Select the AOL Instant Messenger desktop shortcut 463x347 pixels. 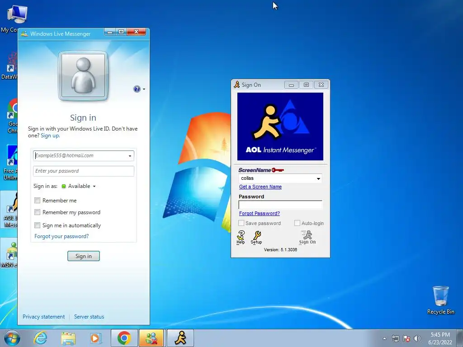[9, 210]
